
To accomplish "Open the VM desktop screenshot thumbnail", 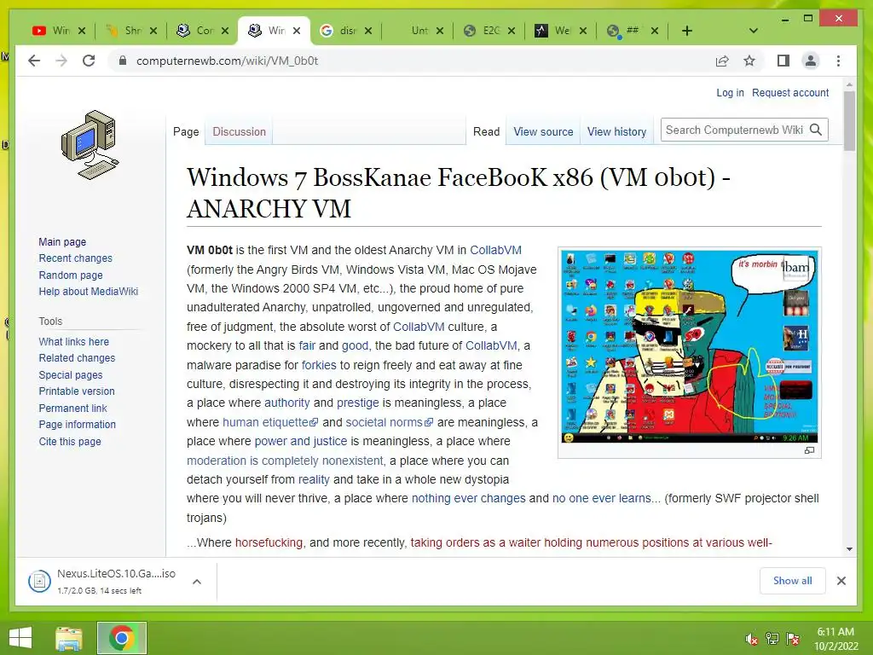I will pos(689,346).
